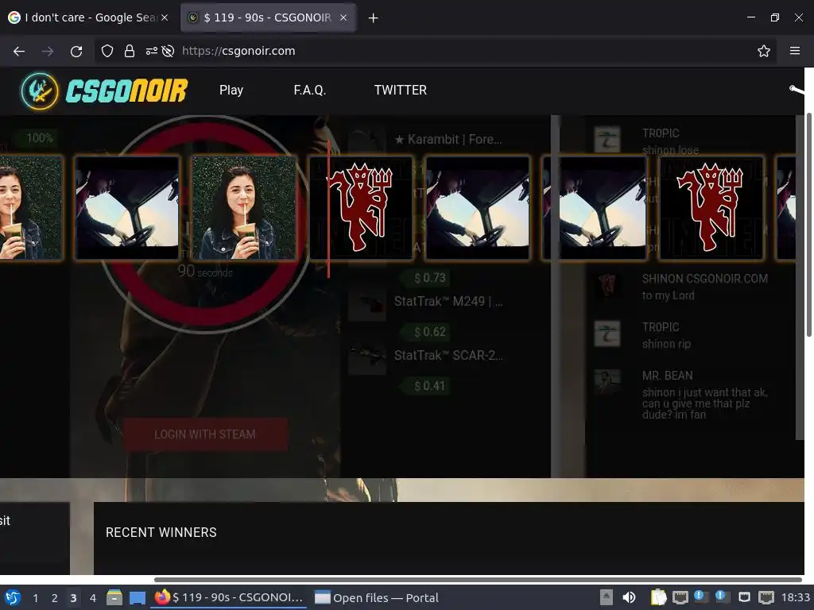Image resolution: width=814 pixels, height=610 pixels.
Task: Click the StatTrak M249 item row
Action: click(x=426, y=301)
